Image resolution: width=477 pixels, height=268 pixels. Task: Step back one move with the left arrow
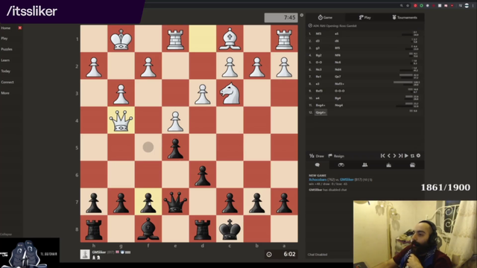click(389, 156)
